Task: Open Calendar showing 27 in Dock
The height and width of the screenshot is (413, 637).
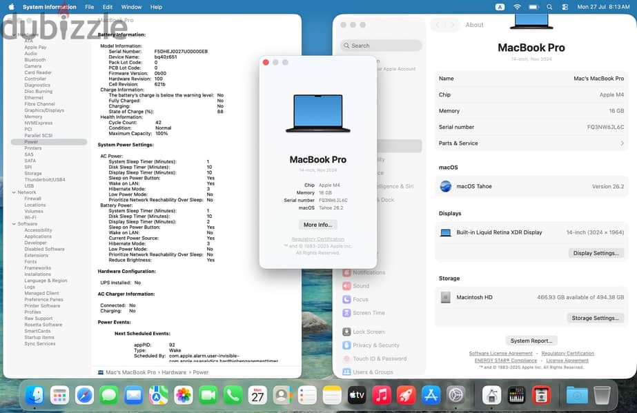Action: (x=257, y=395)
